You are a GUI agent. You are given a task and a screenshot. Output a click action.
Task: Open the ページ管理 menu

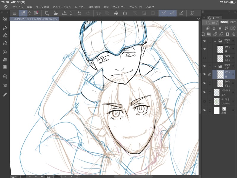pyautogui.click(x=42, y=7)
